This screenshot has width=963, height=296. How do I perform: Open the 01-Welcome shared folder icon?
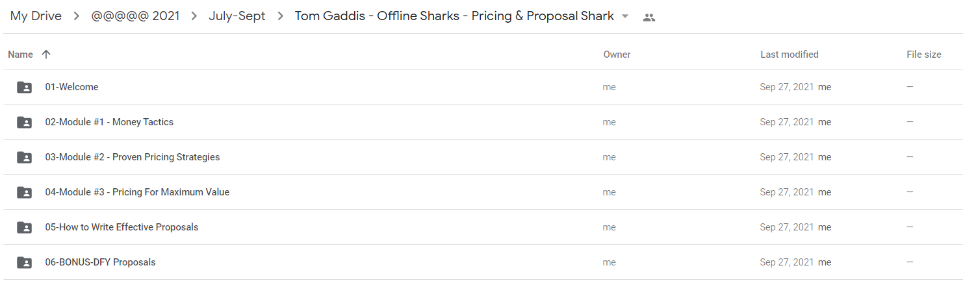coord(24,87)
